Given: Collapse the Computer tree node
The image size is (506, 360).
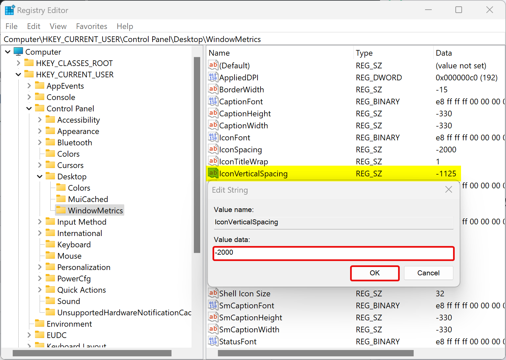Looking at the screenshot, I should (x=8, y=52).
